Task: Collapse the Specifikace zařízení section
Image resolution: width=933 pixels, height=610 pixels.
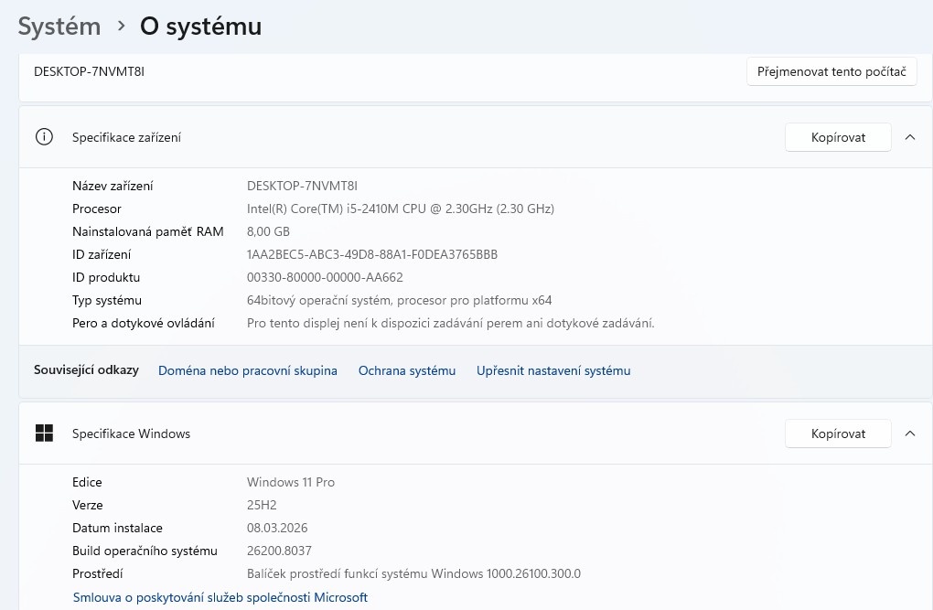Action: [x=910, y=137]
